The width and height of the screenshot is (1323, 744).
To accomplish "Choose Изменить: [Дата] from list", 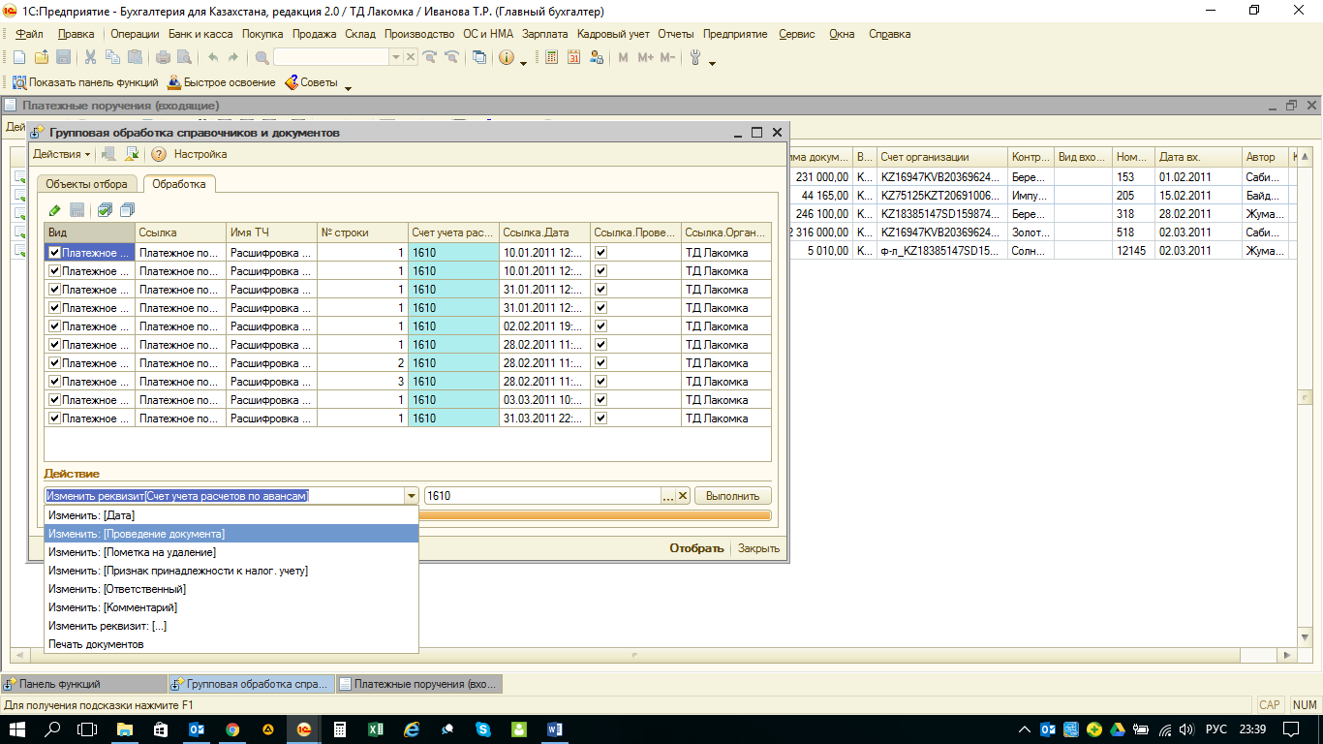I will pyautogui.click(x=231, y=515).
